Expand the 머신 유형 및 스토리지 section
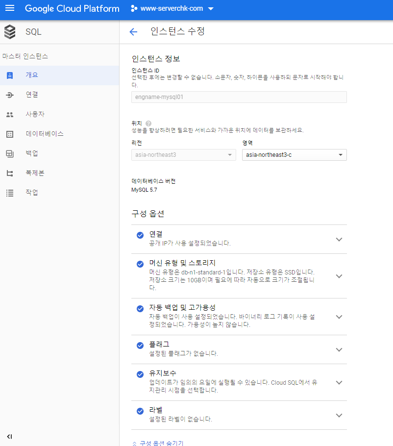Screen dimensions: 393x446 tap(339, 276)
